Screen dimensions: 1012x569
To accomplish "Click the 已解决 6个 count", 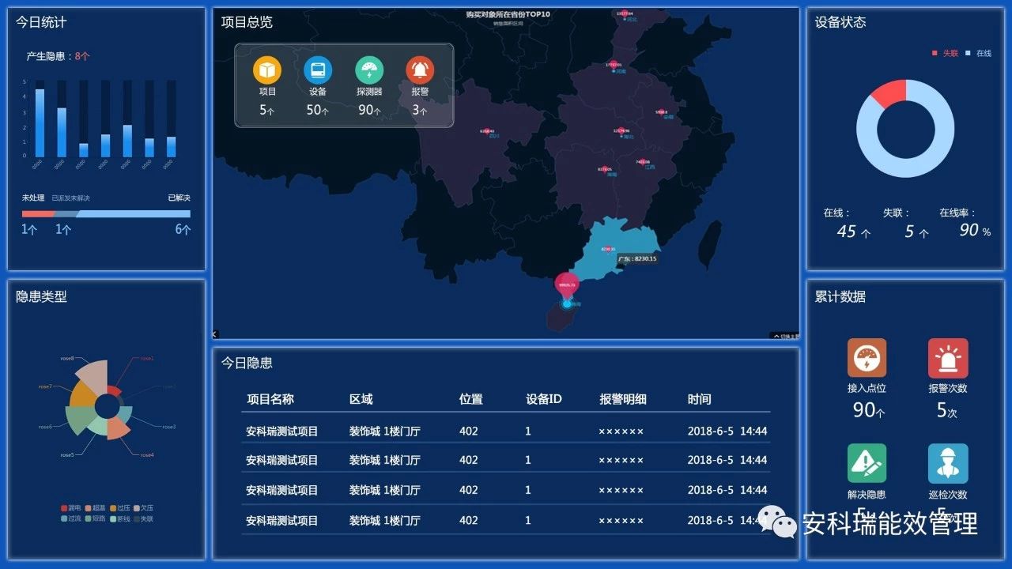I will coord(183,229).
